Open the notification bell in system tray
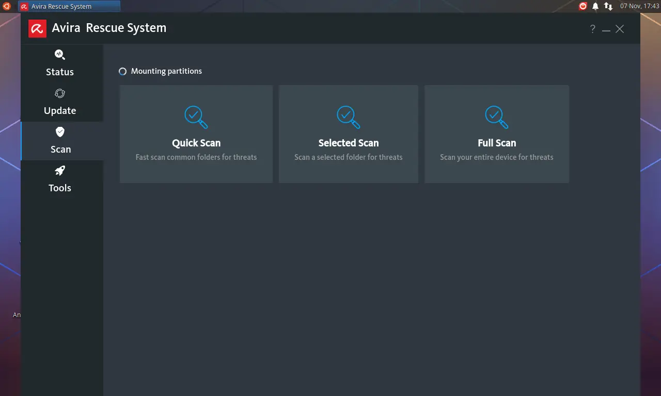 tap(595, 6)
